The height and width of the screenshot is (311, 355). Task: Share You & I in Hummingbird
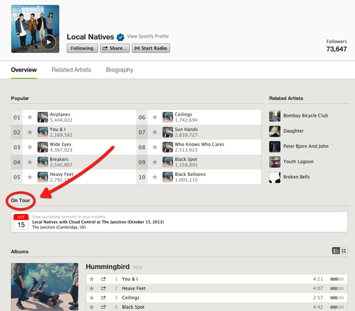click(x=103, y=279)
